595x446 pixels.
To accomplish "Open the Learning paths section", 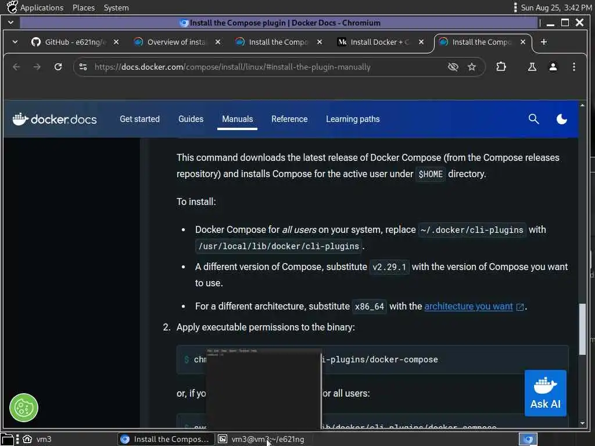I will tap(353, 119).
